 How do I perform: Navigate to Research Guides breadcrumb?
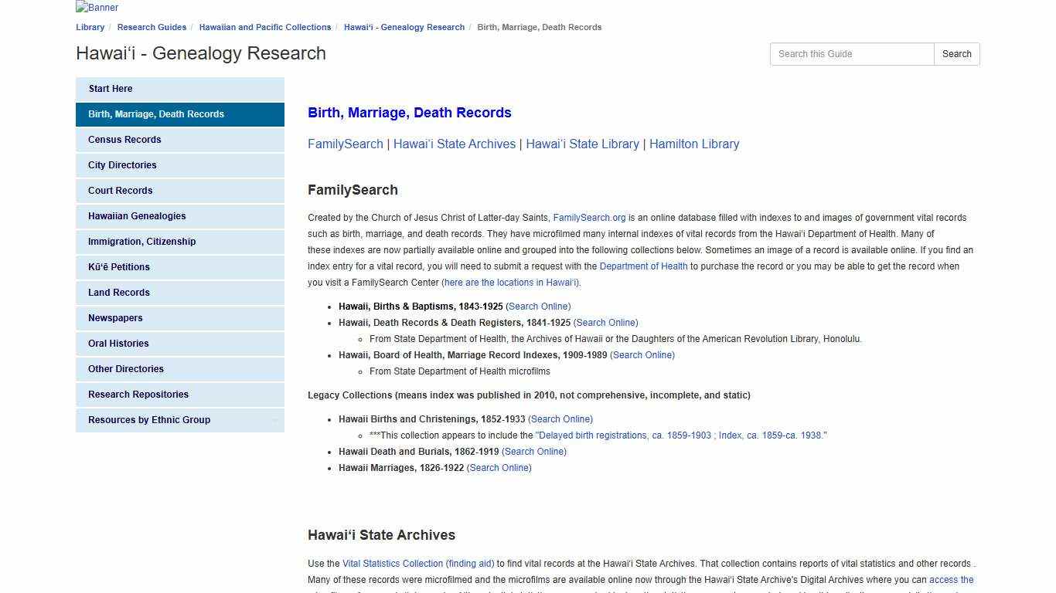click(152, 27)
